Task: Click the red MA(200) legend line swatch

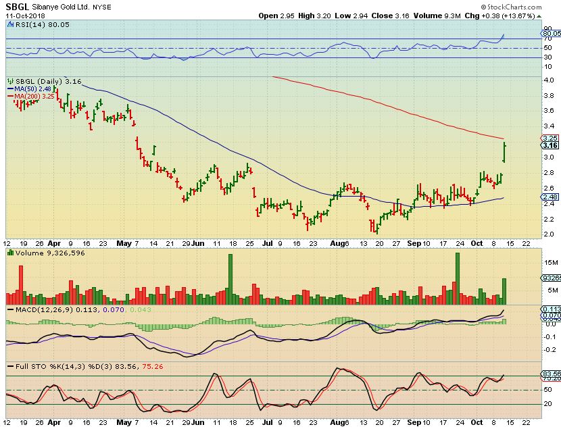Action: (x=10, y=96)
